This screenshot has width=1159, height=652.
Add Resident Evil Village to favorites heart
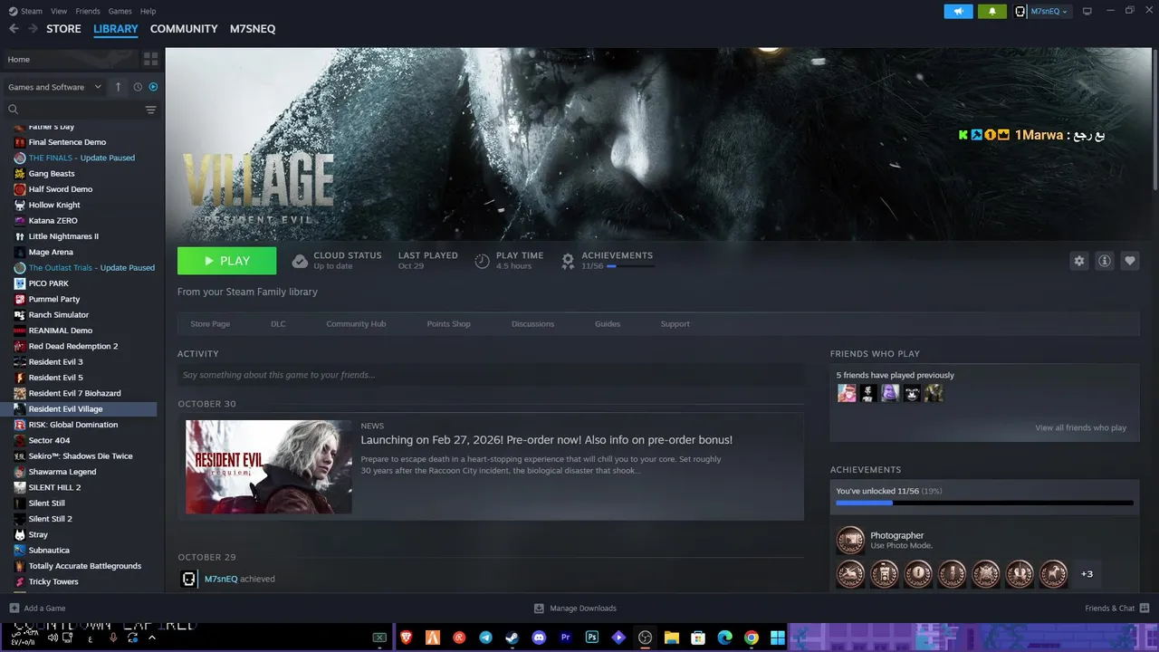pyautogui.click(x=1129, y=261)
